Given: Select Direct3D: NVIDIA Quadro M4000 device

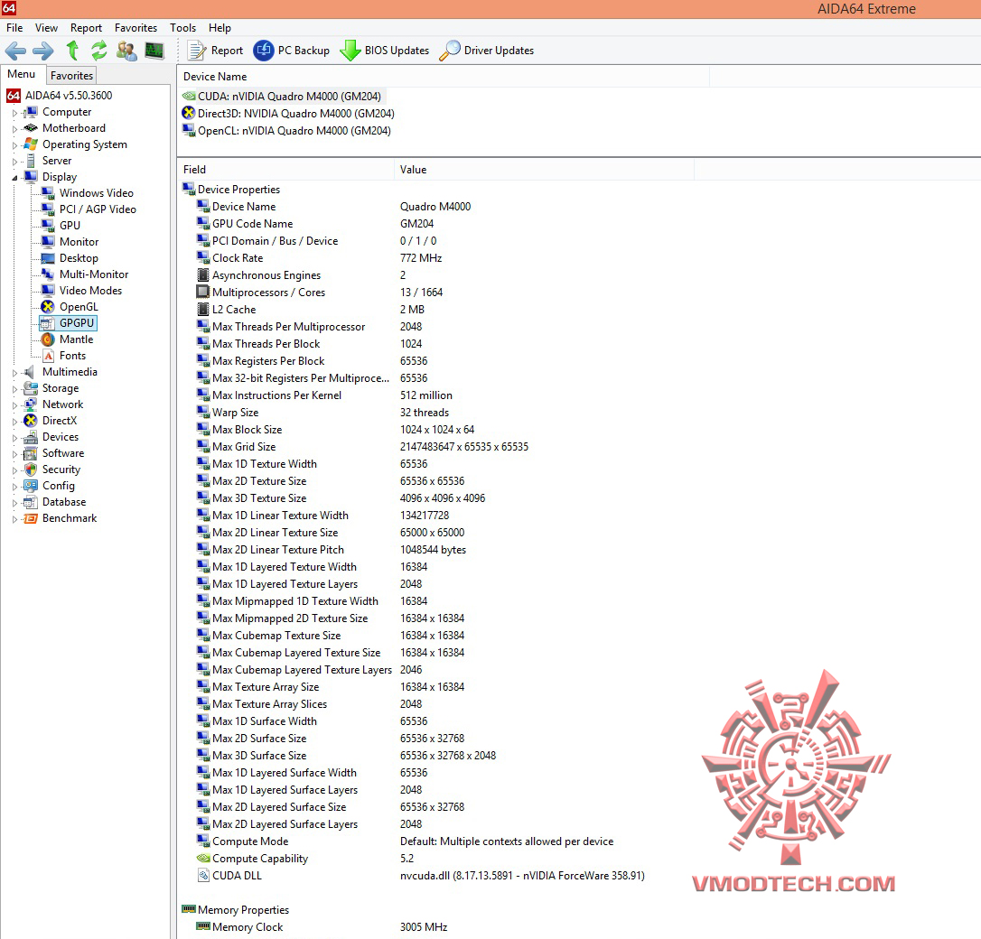Looking at the screenshot, I should point(288,114).
